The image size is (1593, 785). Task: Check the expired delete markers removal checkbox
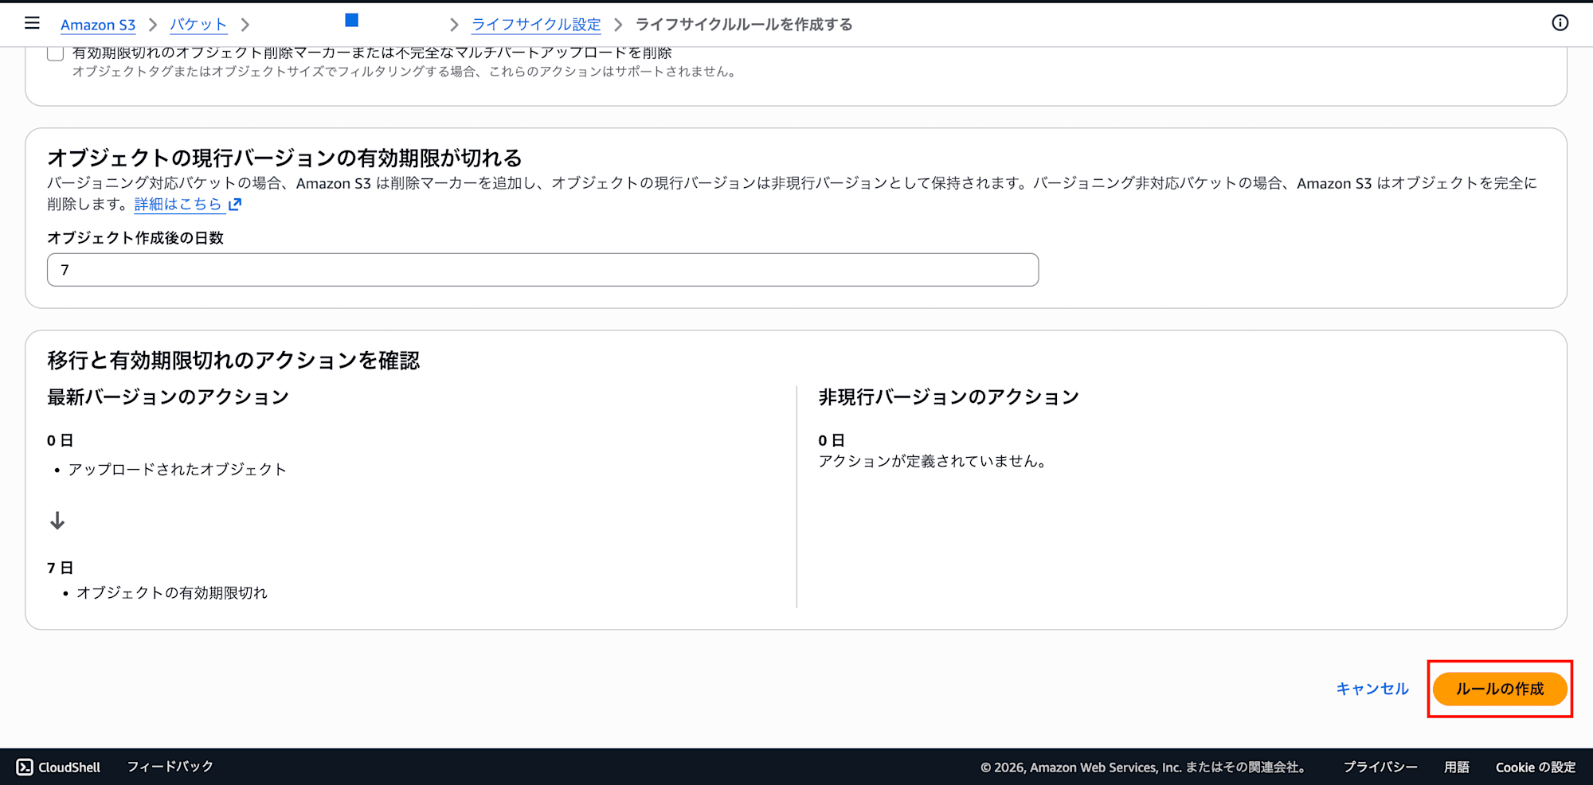point(55,53)
